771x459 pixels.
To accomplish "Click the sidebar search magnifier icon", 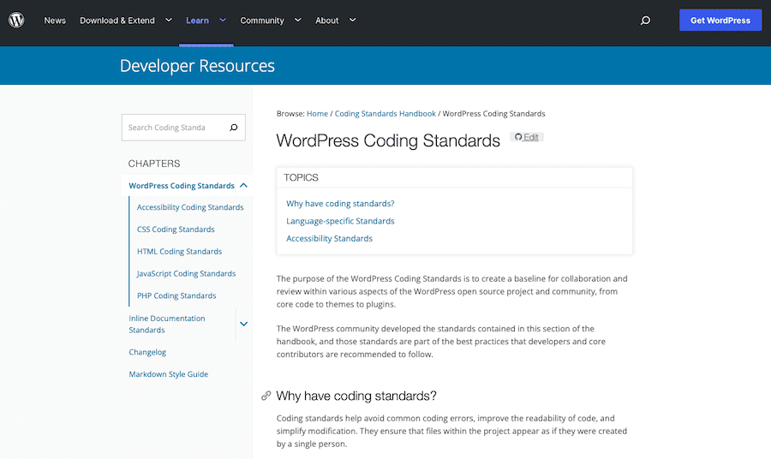I will [x=233, y=128].
